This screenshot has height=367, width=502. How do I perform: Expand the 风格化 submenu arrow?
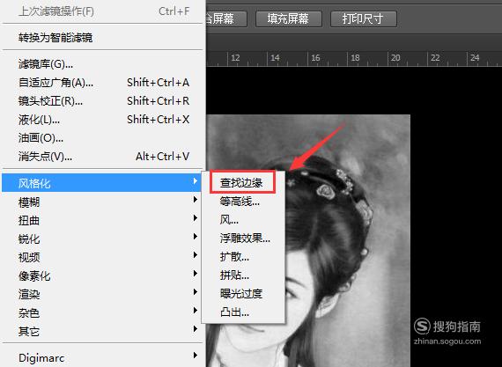(195, 181)
